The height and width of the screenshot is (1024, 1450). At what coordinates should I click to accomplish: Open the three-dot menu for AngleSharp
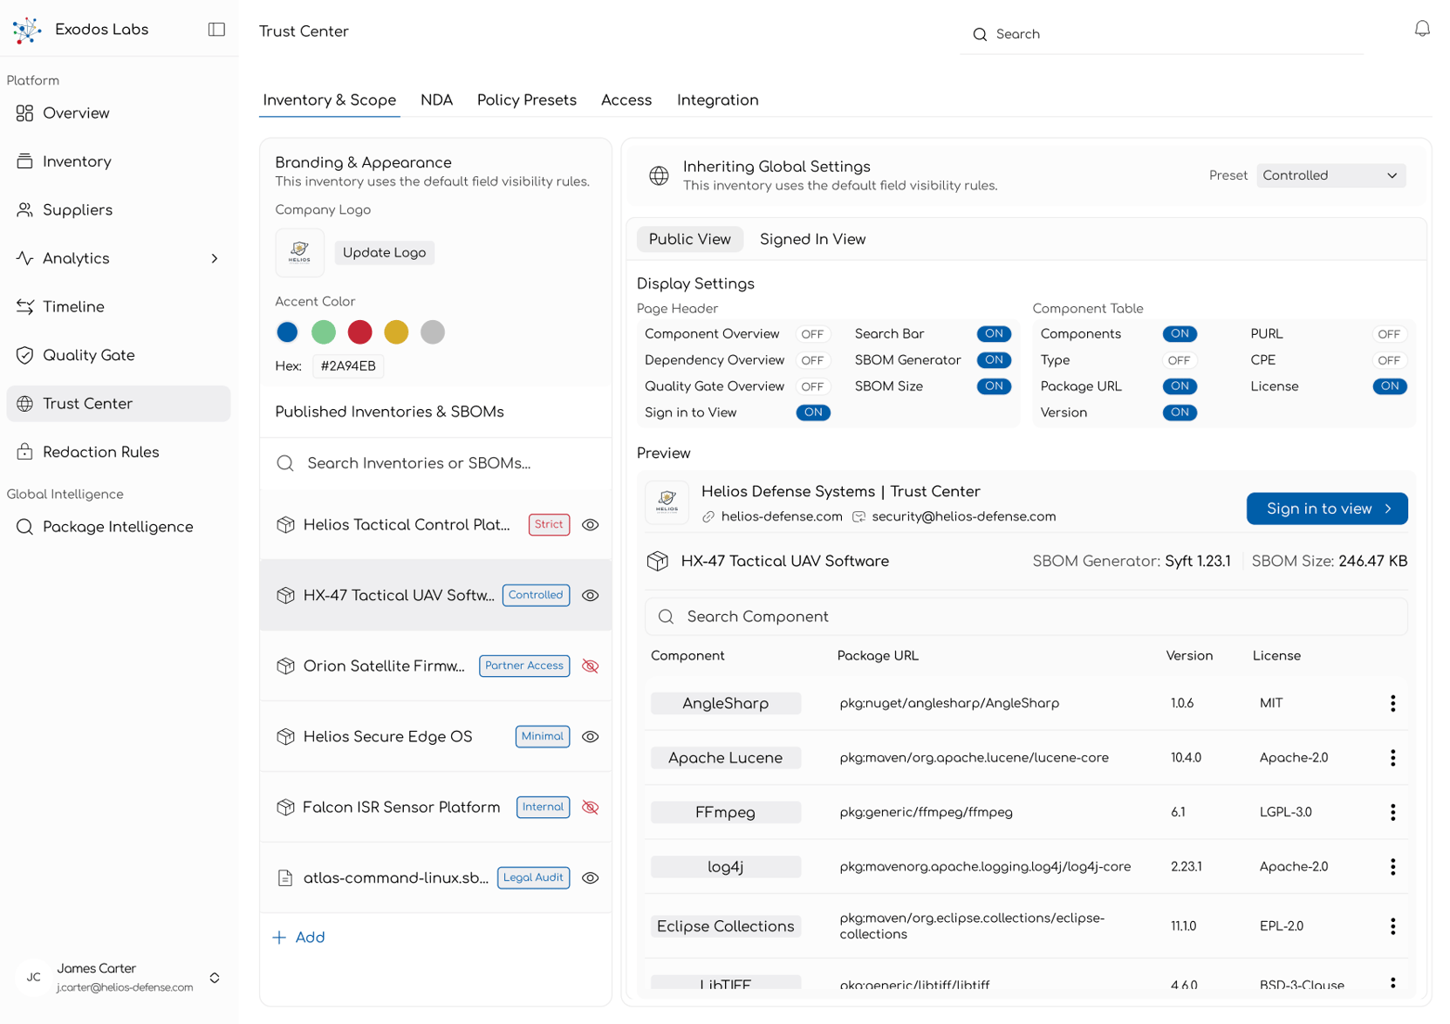coord(1392,704)
